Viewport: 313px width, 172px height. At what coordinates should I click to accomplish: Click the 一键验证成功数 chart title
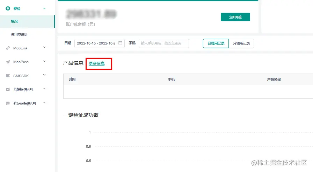tap(81, 115)
